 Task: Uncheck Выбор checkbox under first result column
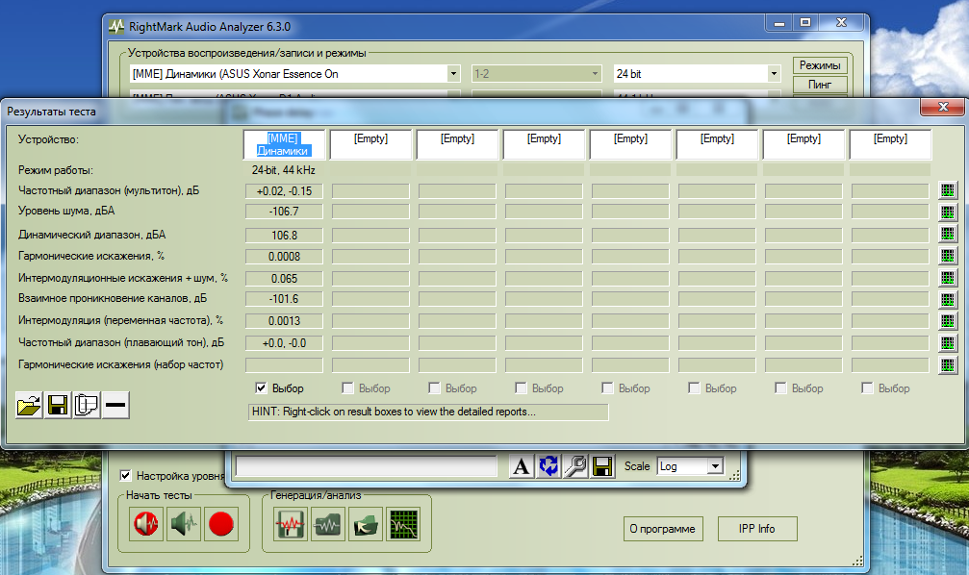pos(261,387)
